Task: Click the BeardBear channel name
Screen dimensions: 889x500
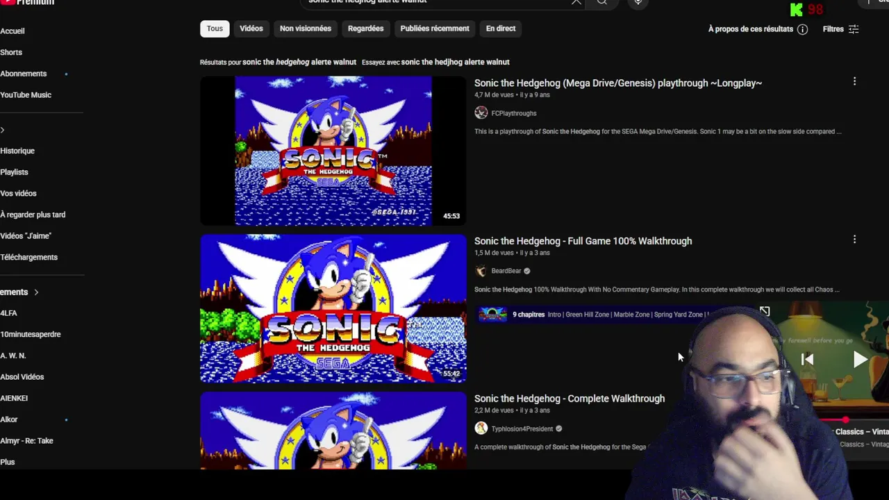Action: pyautogui.click(x=506, y=271)
